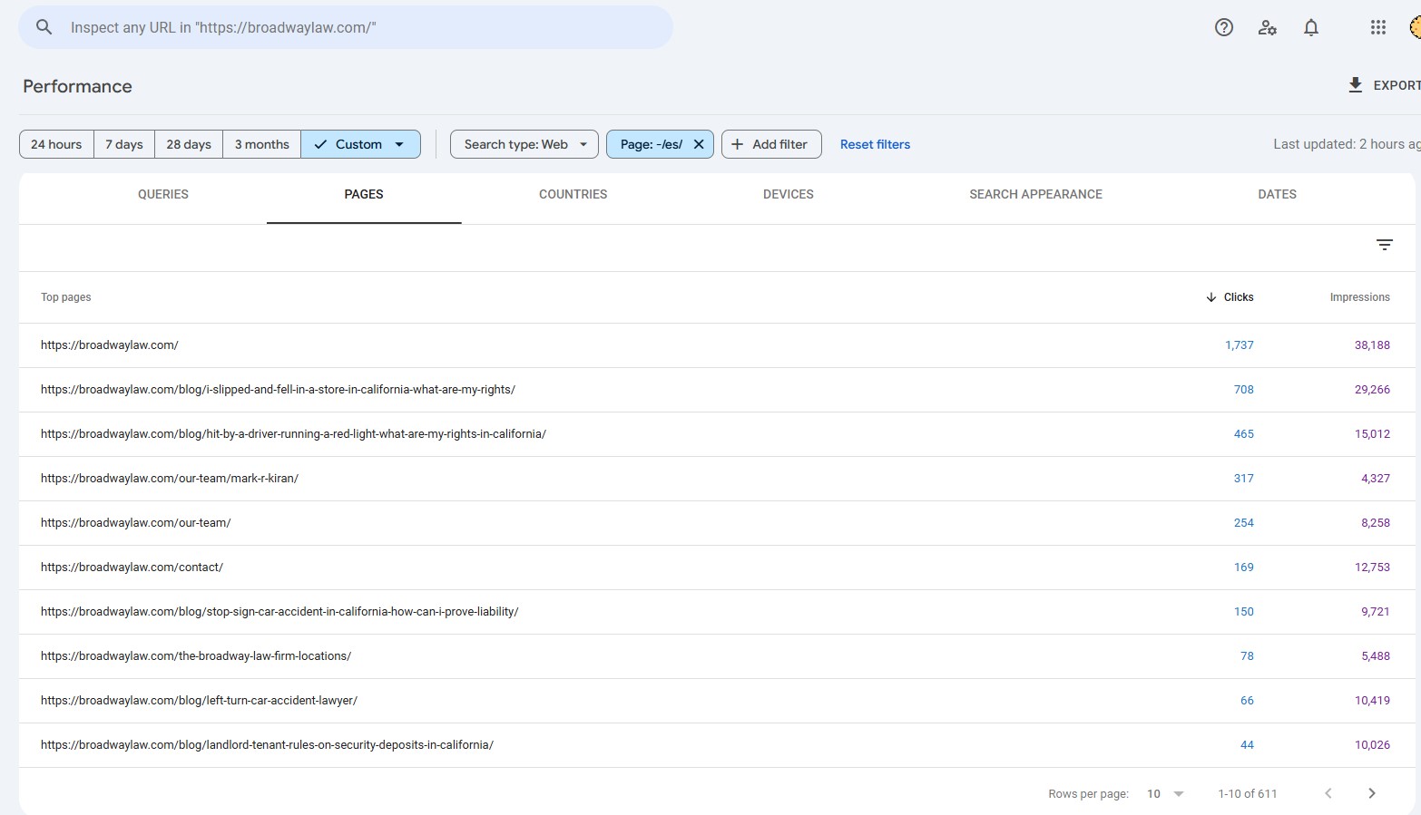1421x815 pixels.
Task: Remove the Page: -/es/ filter
Action: click(x=699, y=144)
